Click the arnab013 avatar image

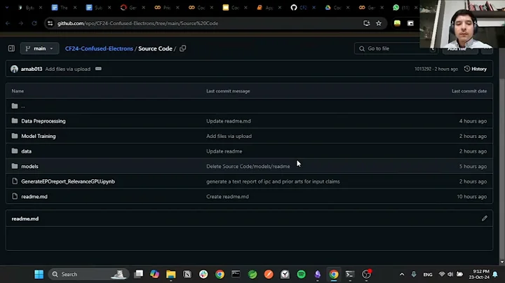coord(14,69)
